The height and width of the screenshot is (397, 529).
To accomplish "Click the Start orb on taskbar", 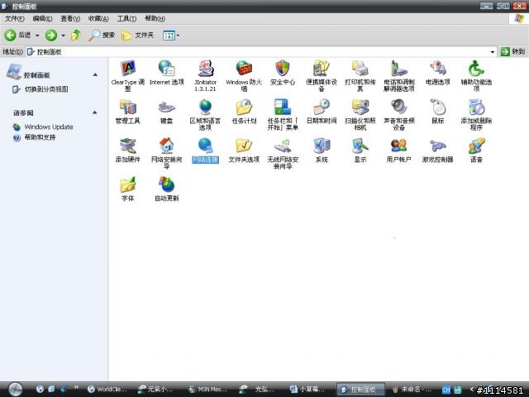I will point(15,390).
